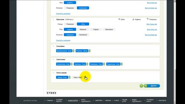Adjust count with stepper next to Унитазы
185x104 pixels.
[87, 64]
